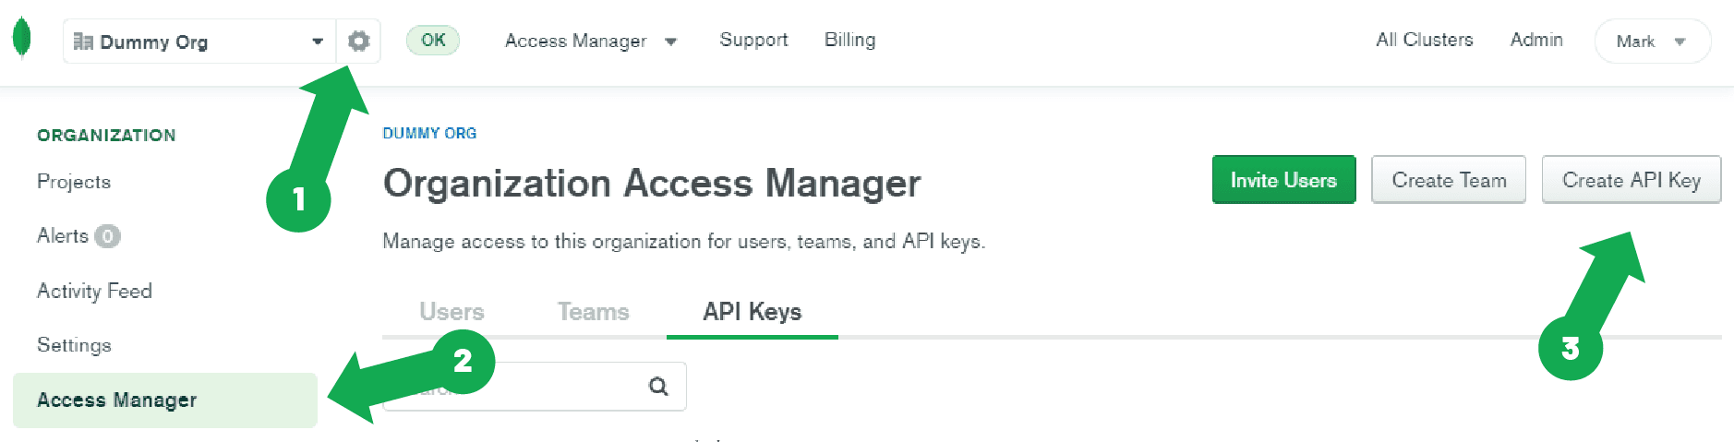Open Support in the top navigation
This screenshot has height=442, width=1734.
pos(753,40)
